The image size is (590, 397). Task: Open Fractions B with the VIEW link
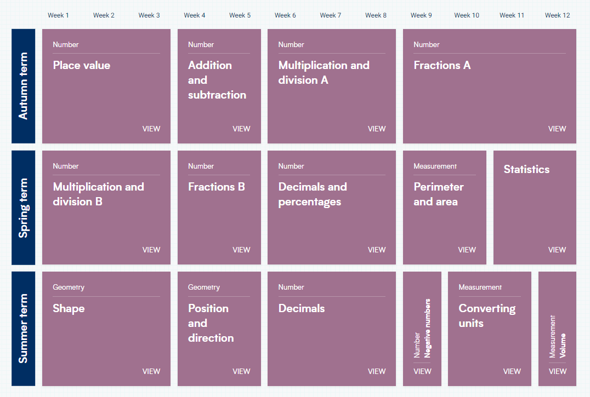point(241,249)
